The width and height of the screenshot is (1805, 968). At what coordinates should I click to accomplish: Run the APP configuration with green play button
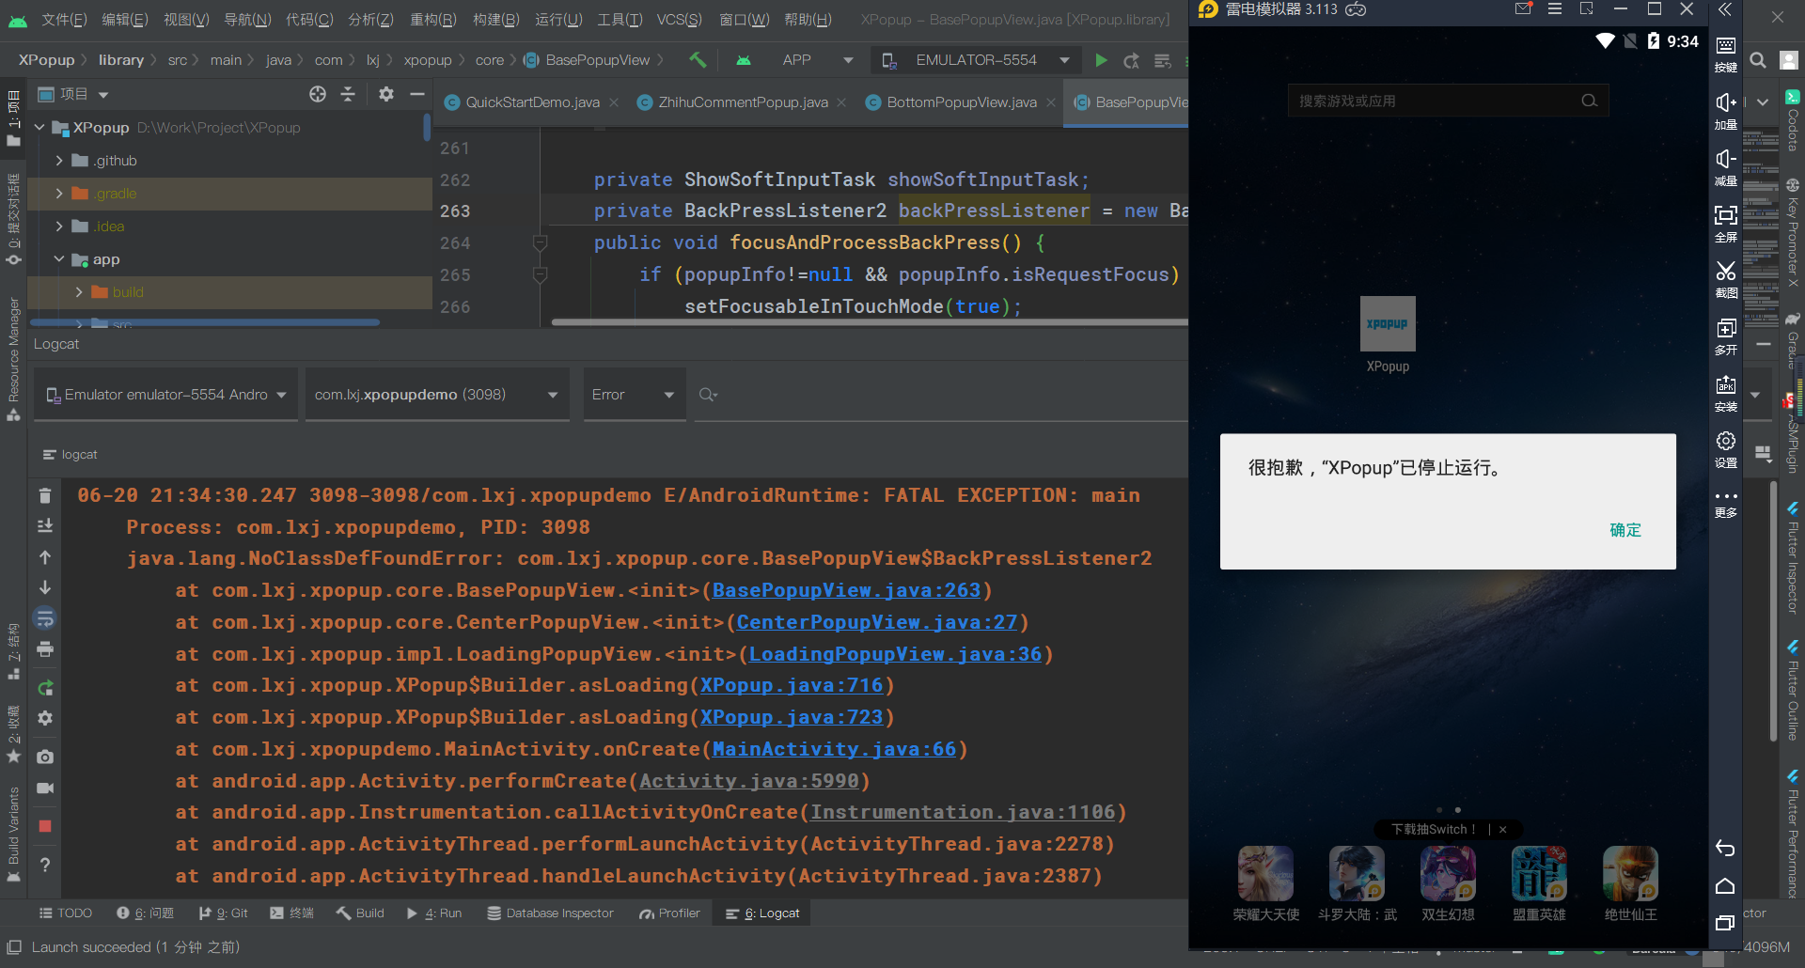pyautogui.click(x=1101, y=59)
